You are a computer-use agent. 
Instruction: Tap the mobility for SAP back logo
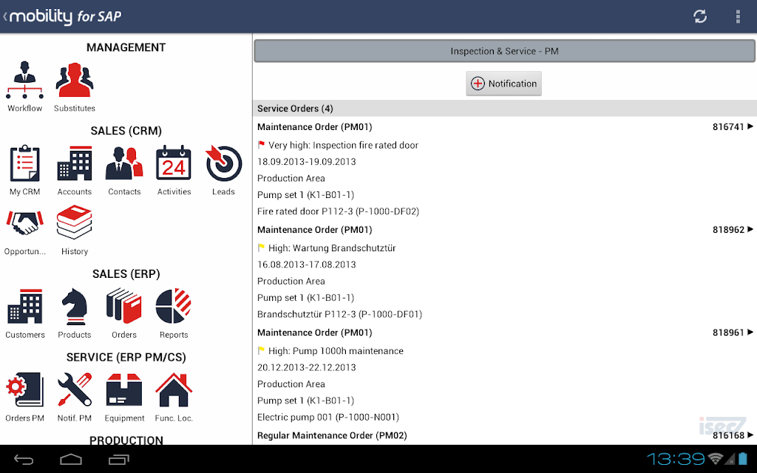point(62,16)
